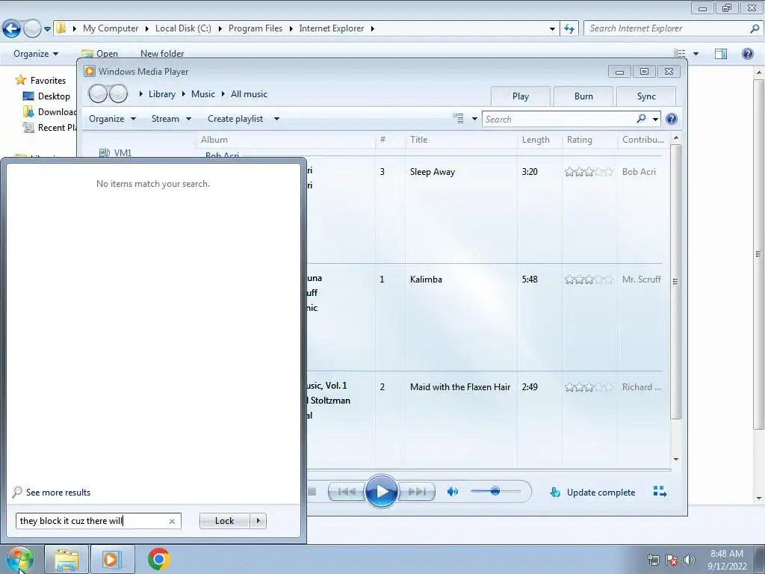Open Explorer help icon
The width and height of the screenshot is (765, 574).
click(747, 54)
